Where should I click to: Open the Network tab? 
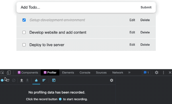pos(118,73)
